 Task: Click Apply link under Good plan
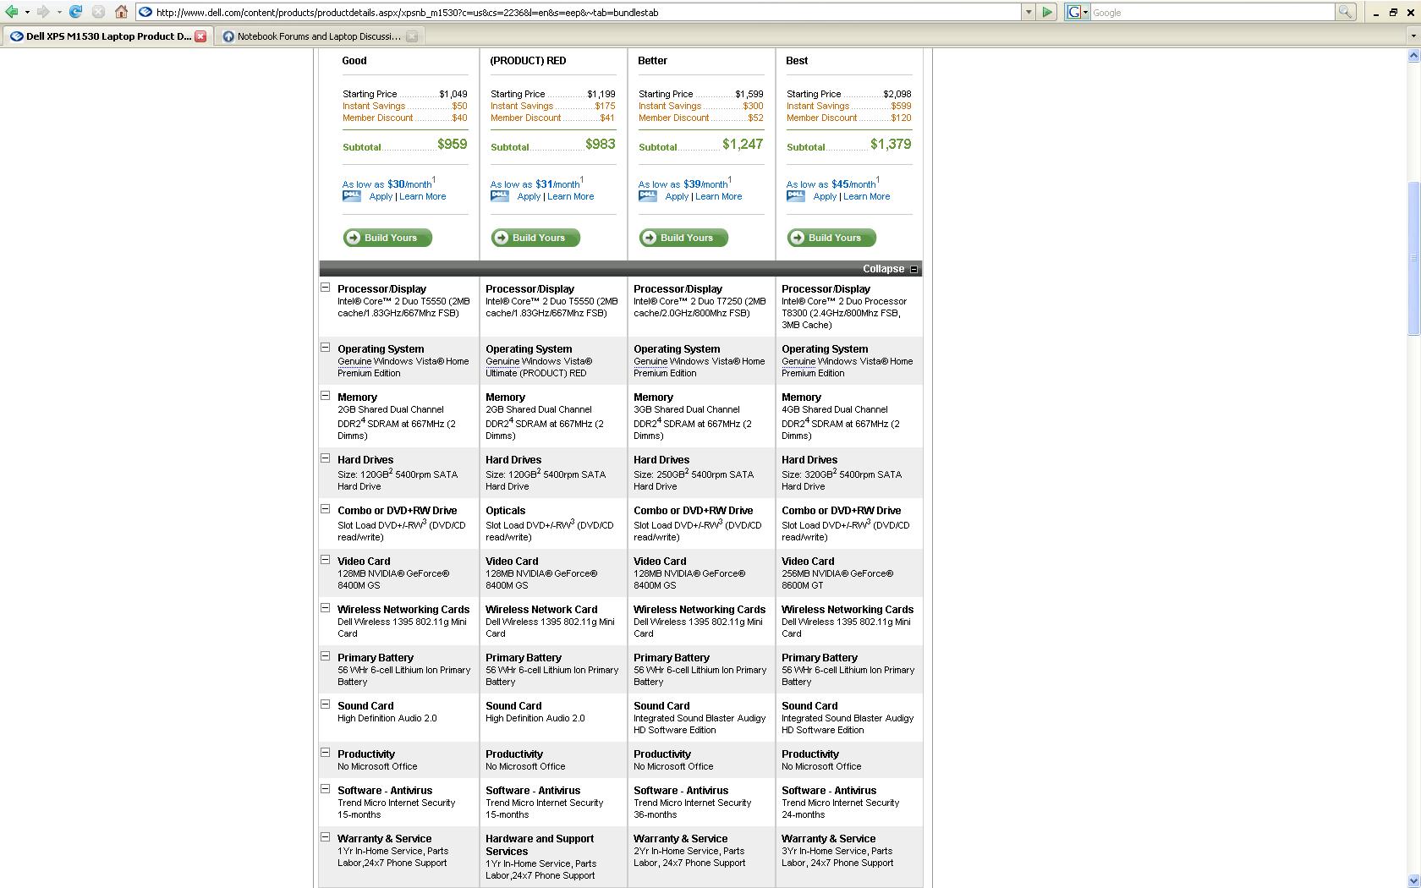381,196
